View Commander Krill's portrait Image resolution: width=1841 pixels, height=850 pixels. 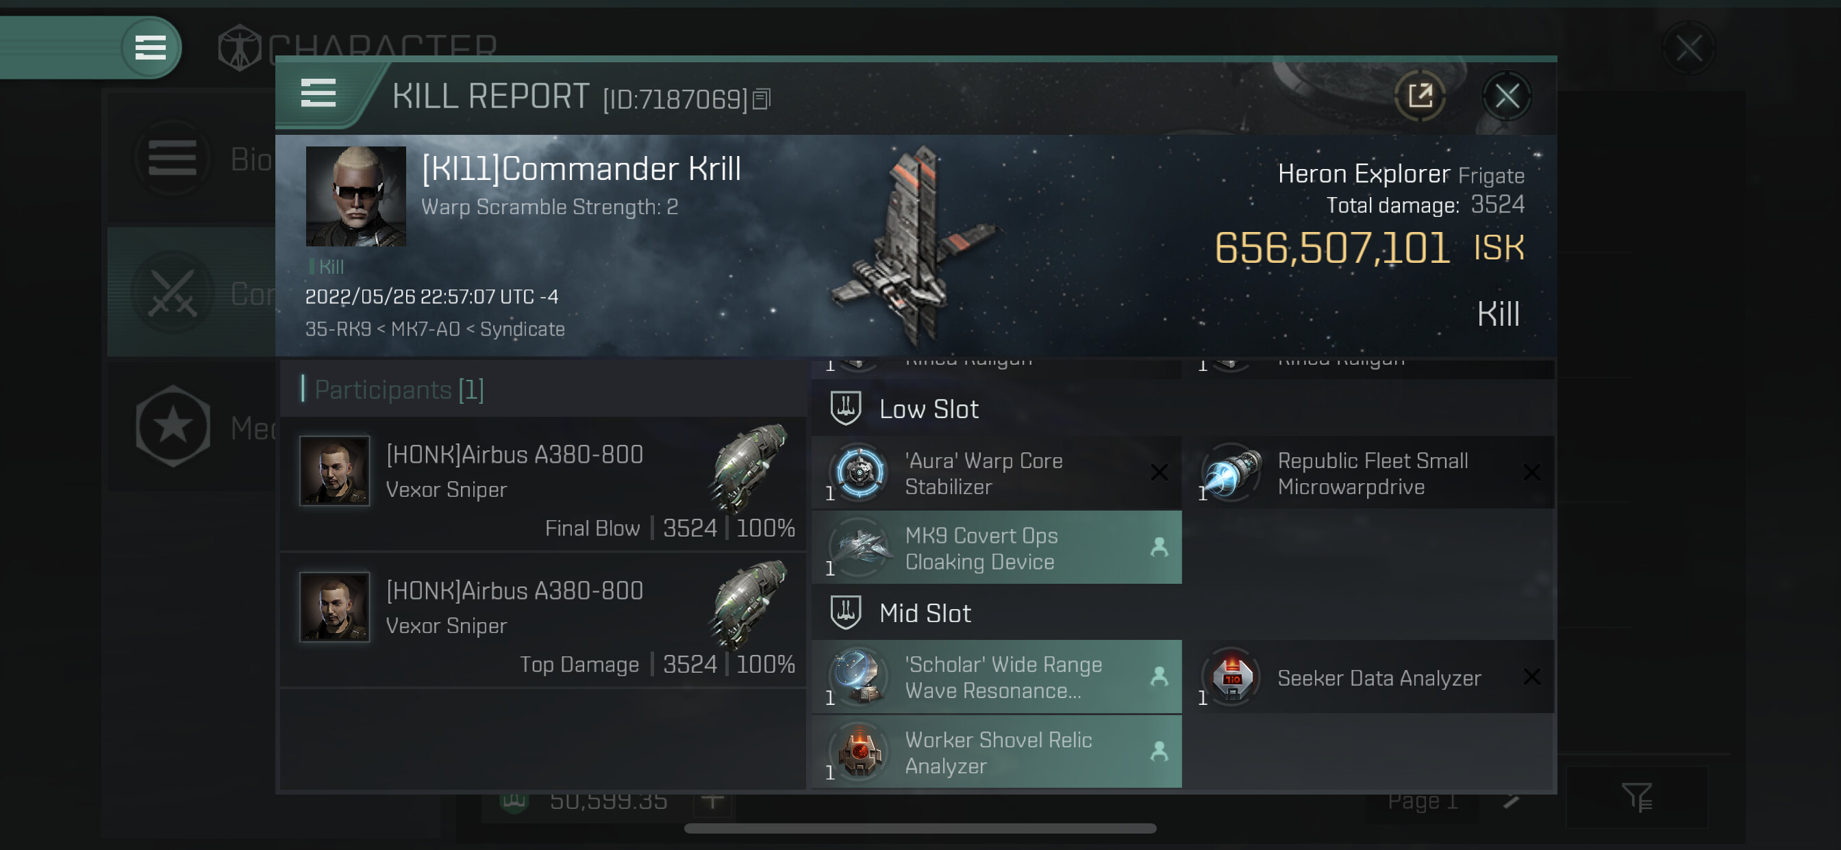tap(355, 196)
